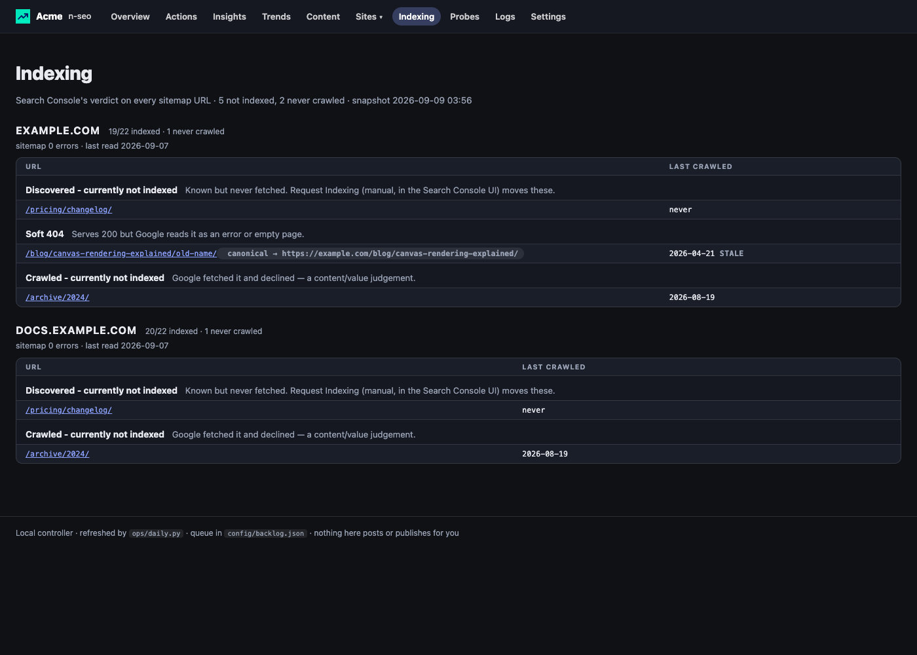Click the 2026-08-19 date in DOCS.EXAMPLE.COM table
Viewport: 917px width, 655px height.
point(545,454)
